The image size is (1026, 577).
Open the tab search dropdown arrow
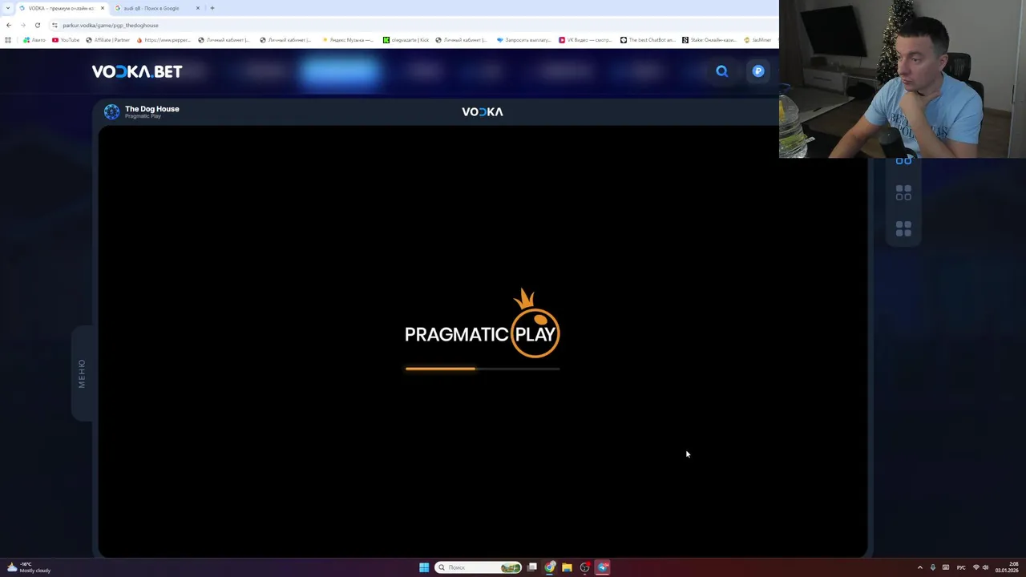(x=8, y=8)
